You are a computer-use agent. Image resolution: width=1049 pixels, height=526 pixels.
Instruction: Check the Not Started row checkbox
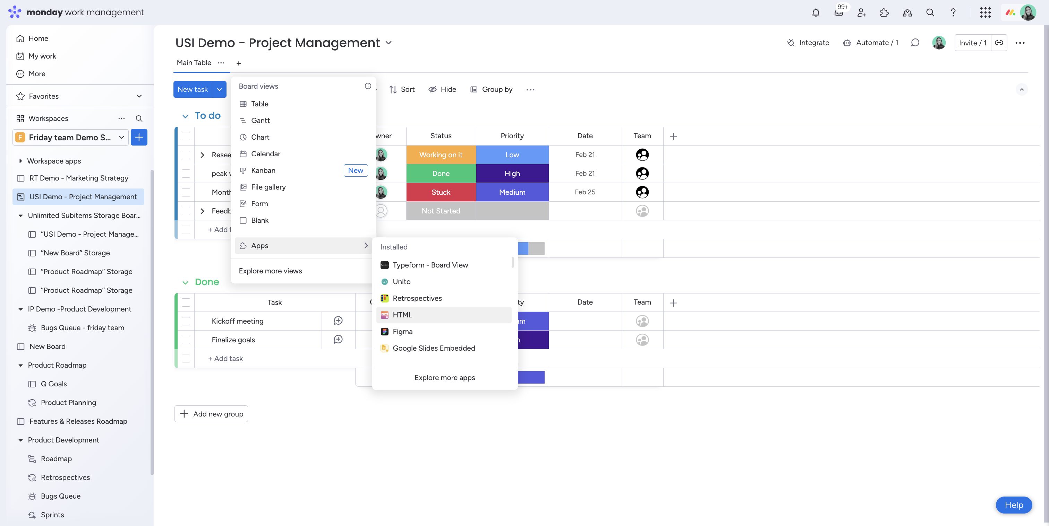click(x=186, y=211)
